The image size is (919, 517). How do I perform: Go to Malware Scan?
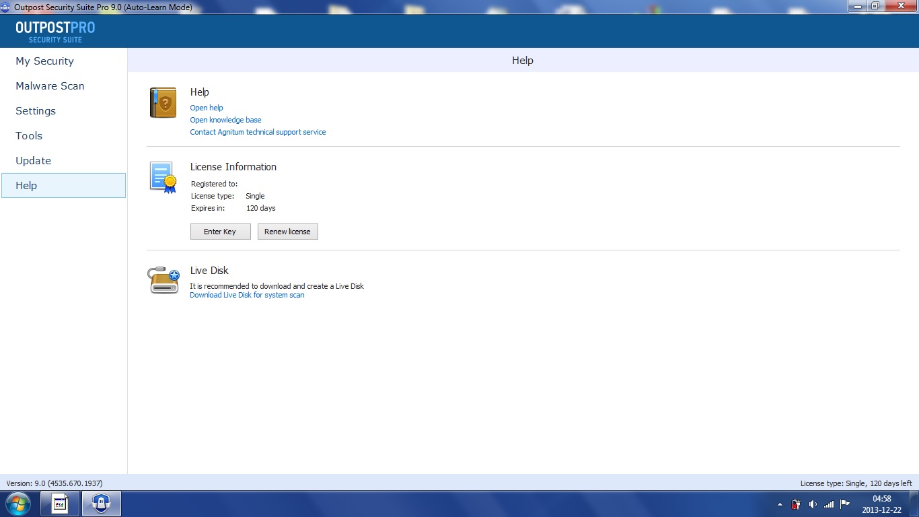coord(63,86)
